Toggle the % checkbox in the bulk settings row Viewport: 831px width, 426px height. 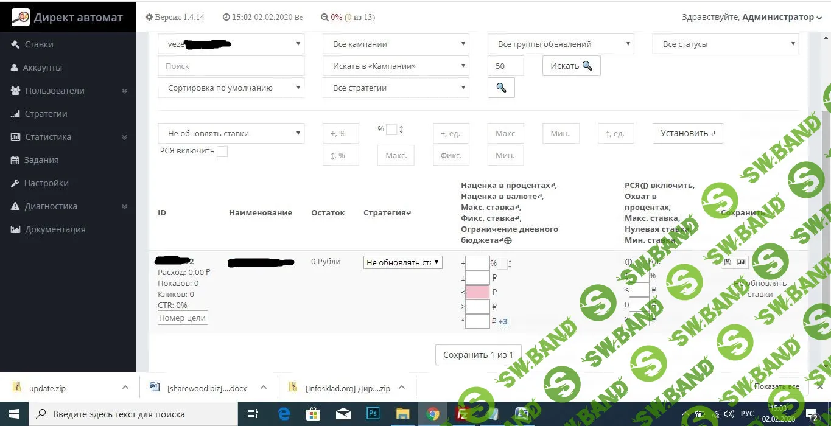(391, 129)
